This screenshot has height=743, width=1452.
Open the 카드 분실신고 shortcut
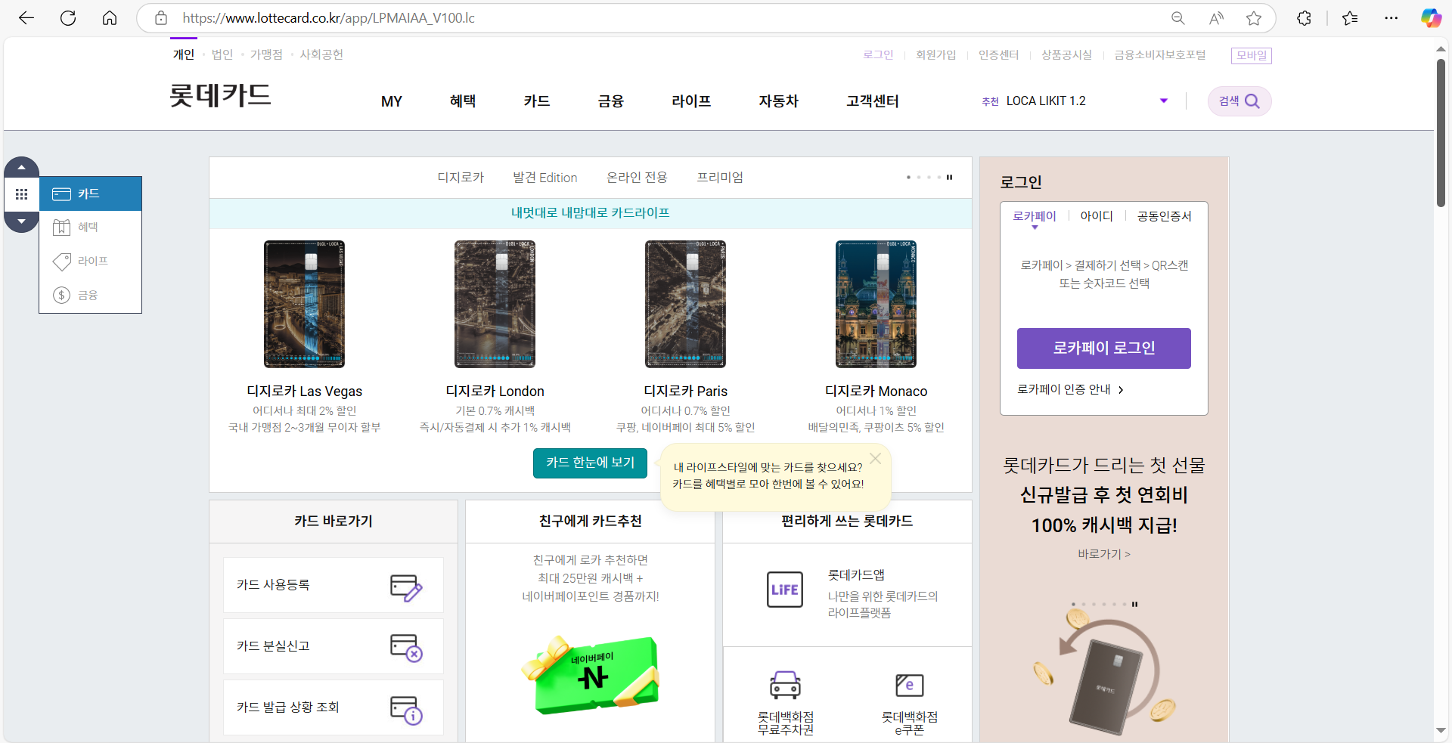coord(334,646)
